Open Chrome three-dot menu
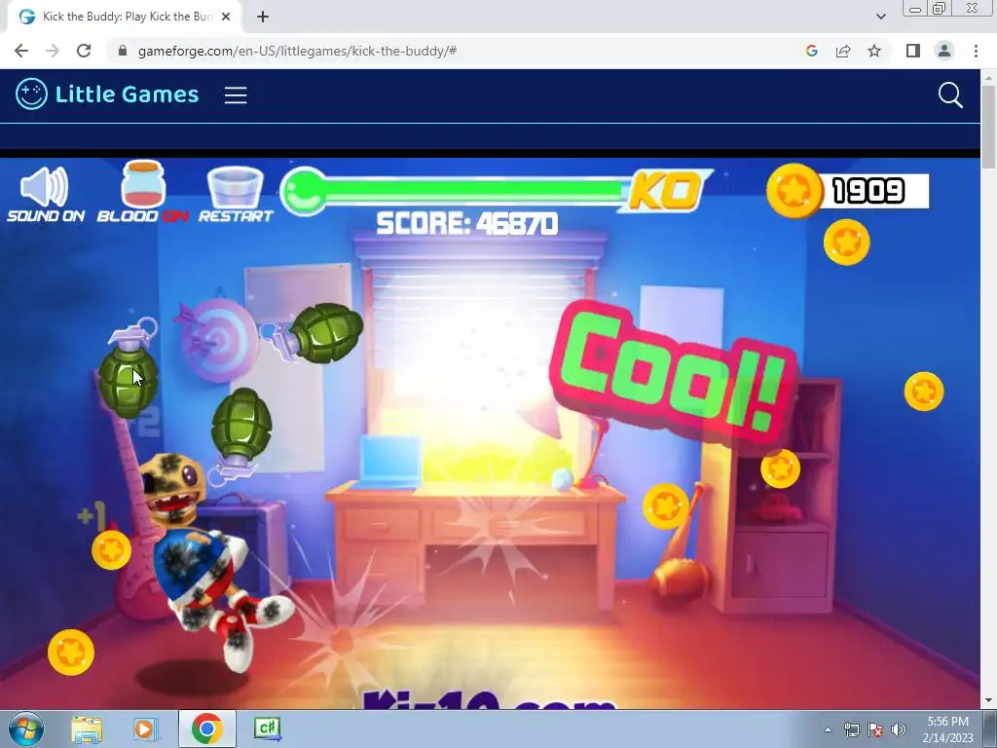The height and width of the screenshot is (748, 997). click(x=976, y=51)
